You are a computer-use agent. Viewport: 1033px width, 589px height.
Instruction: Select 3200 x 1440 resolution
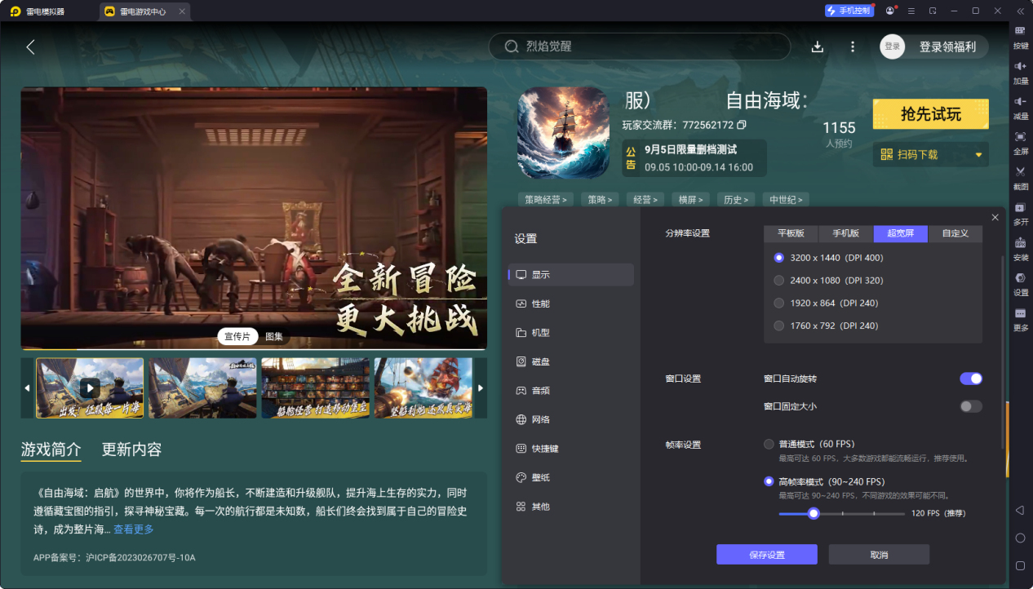[x=779, y=258]
